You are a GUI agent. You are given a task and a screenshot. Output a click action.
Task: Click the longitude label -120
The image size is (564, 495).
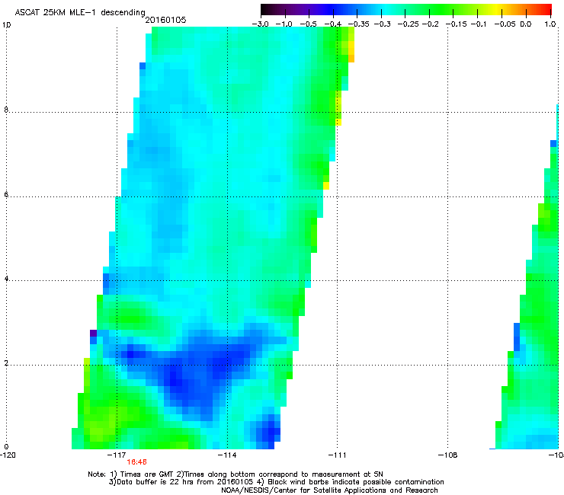tap(8, 455)
